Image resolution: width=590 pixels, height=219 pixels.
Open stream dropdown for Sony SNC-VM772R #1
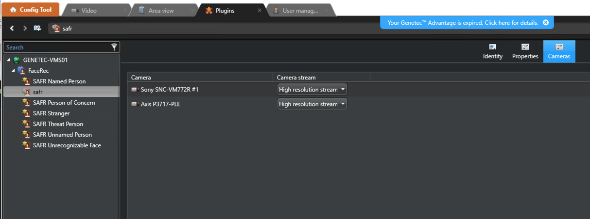[x=312, y=90]
